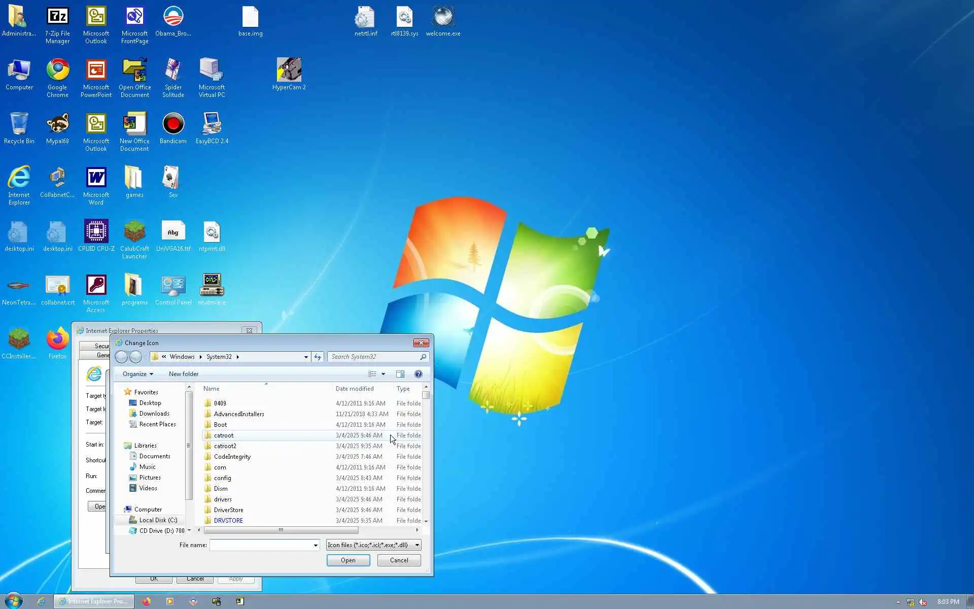Open the Icon files type dropdown

(x=373, y=545)
